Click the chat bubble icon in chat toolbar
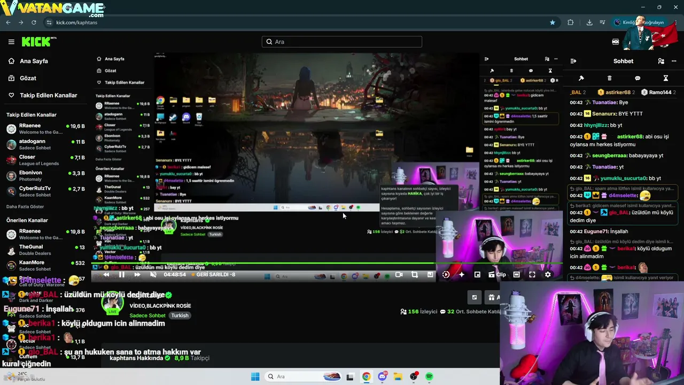Viewport: 684px width, 385px height. click(x=638, y=78)
